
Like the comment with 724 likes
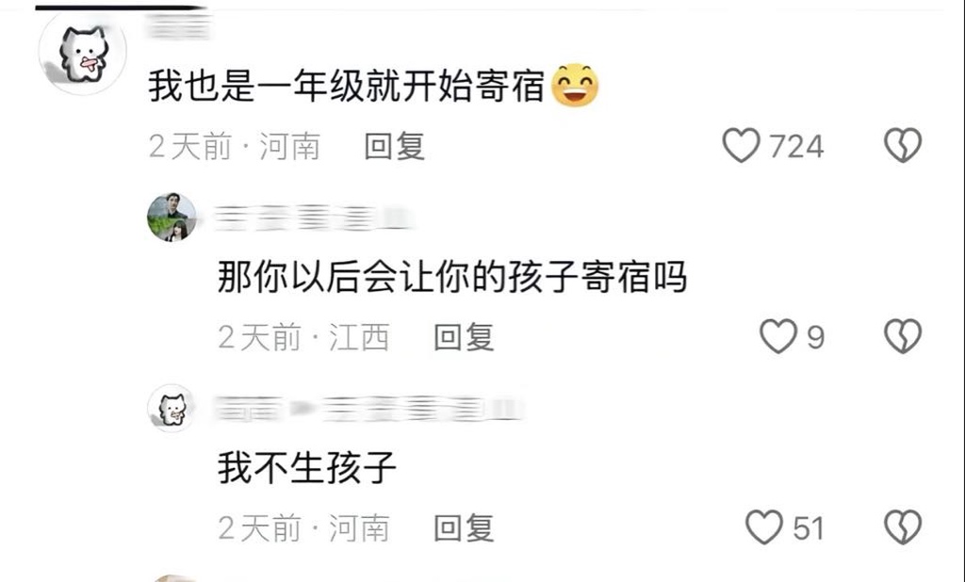pyautogui.click(x=741, y=145)
